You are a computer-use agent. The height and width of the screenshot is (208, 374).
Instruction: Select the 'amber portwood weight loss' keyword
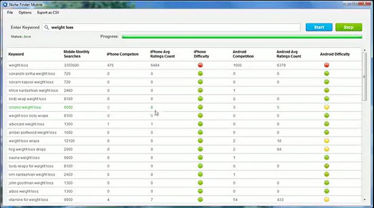[x=33, y=132]
